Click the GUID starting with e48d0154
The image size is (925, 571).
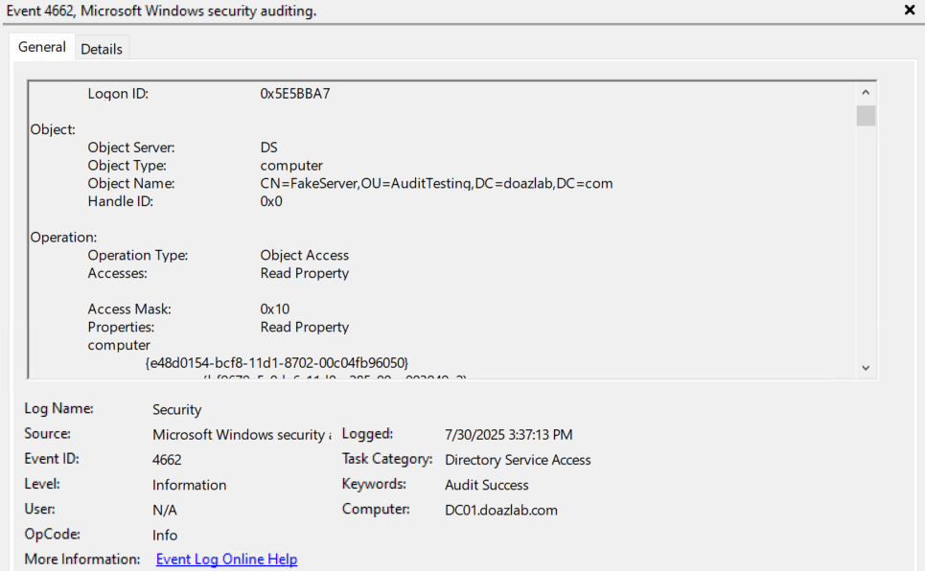coord(277,363)
